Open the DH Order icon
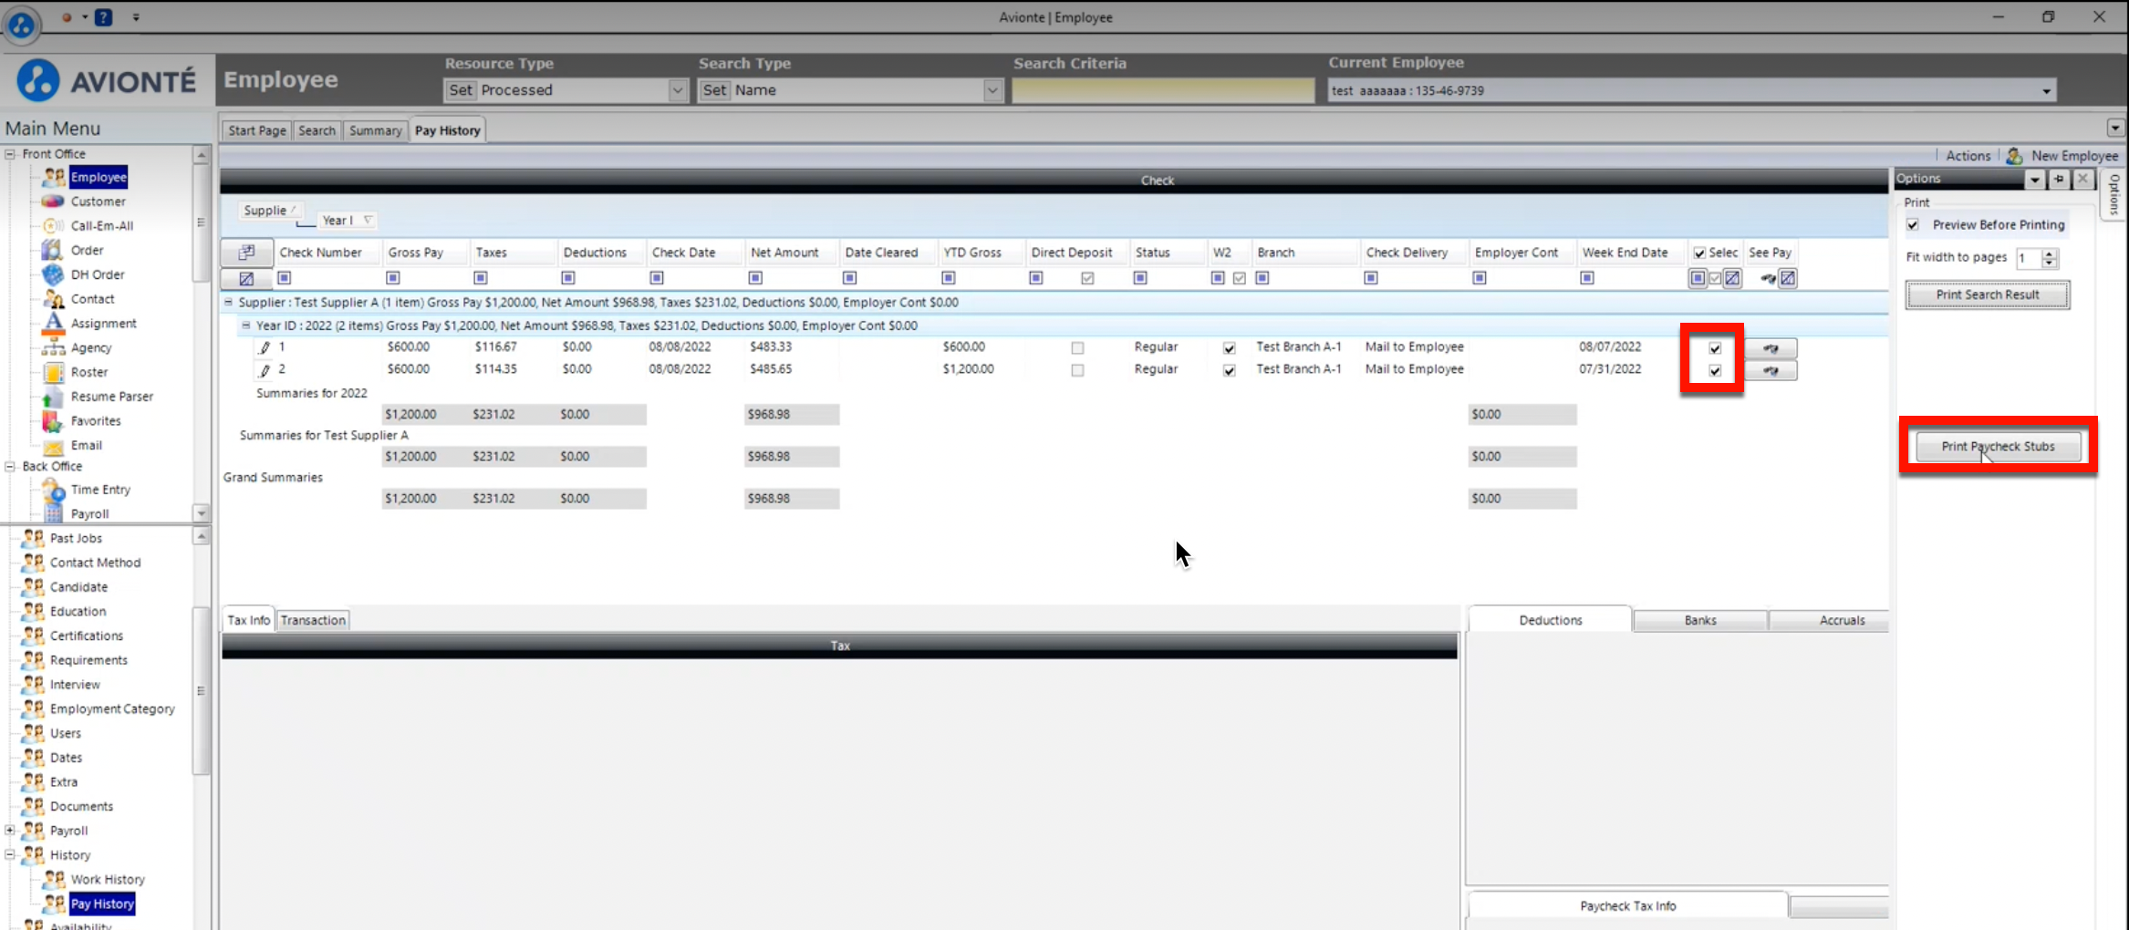The width and height of the screenshot is (2129, 930). click(x=53, y=274)
